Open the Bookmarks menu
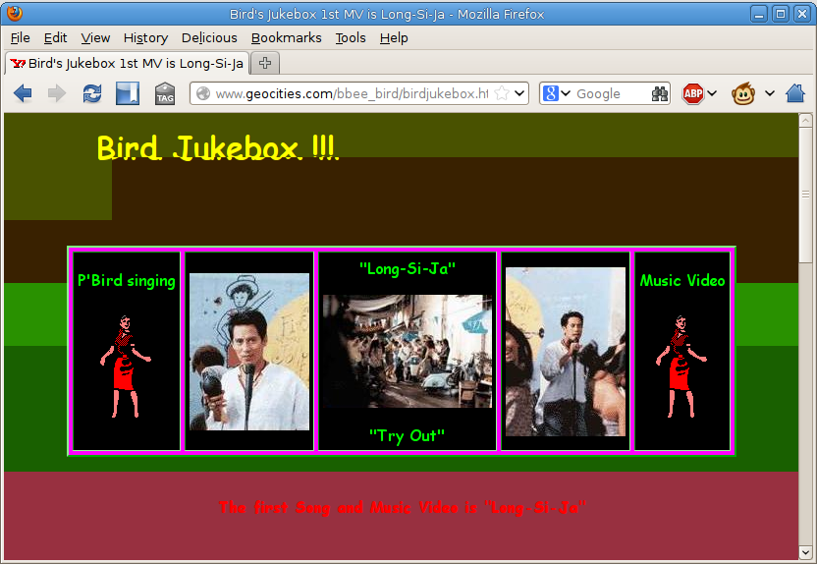The width and height of the screenshot is (817, 565). tap(286, 38)
